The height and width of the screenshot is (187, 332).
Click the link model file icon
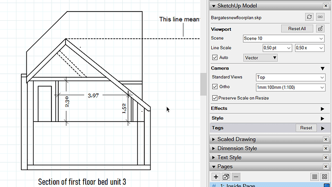pyautogui.click(x=320, y=17)
